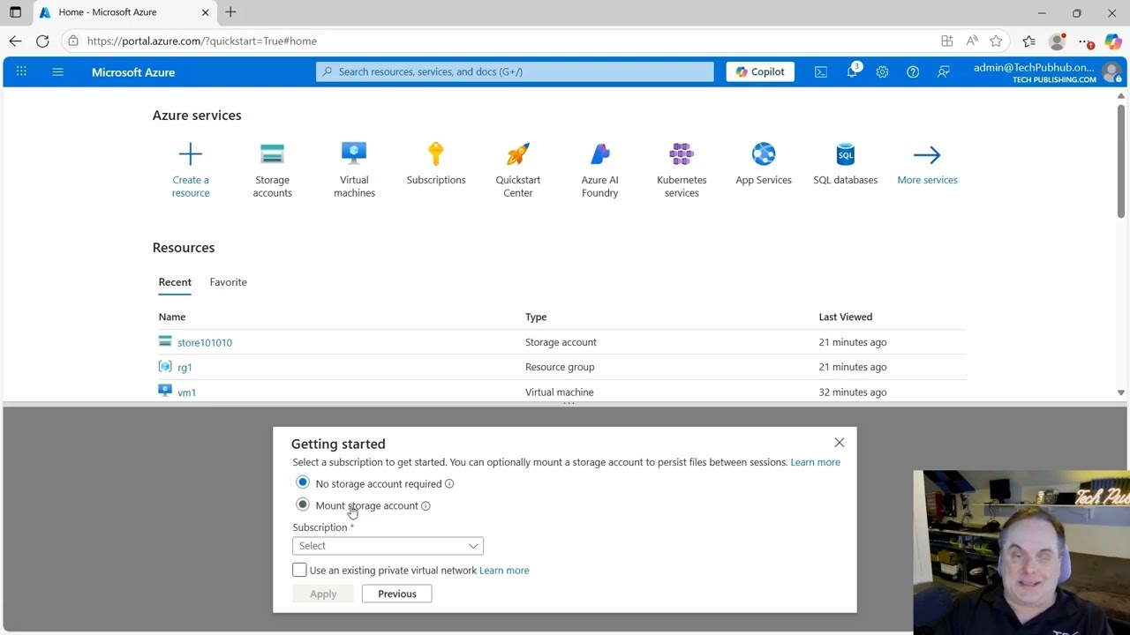Click the Previous button
1130x635 pixels.
tap(397, 594)
